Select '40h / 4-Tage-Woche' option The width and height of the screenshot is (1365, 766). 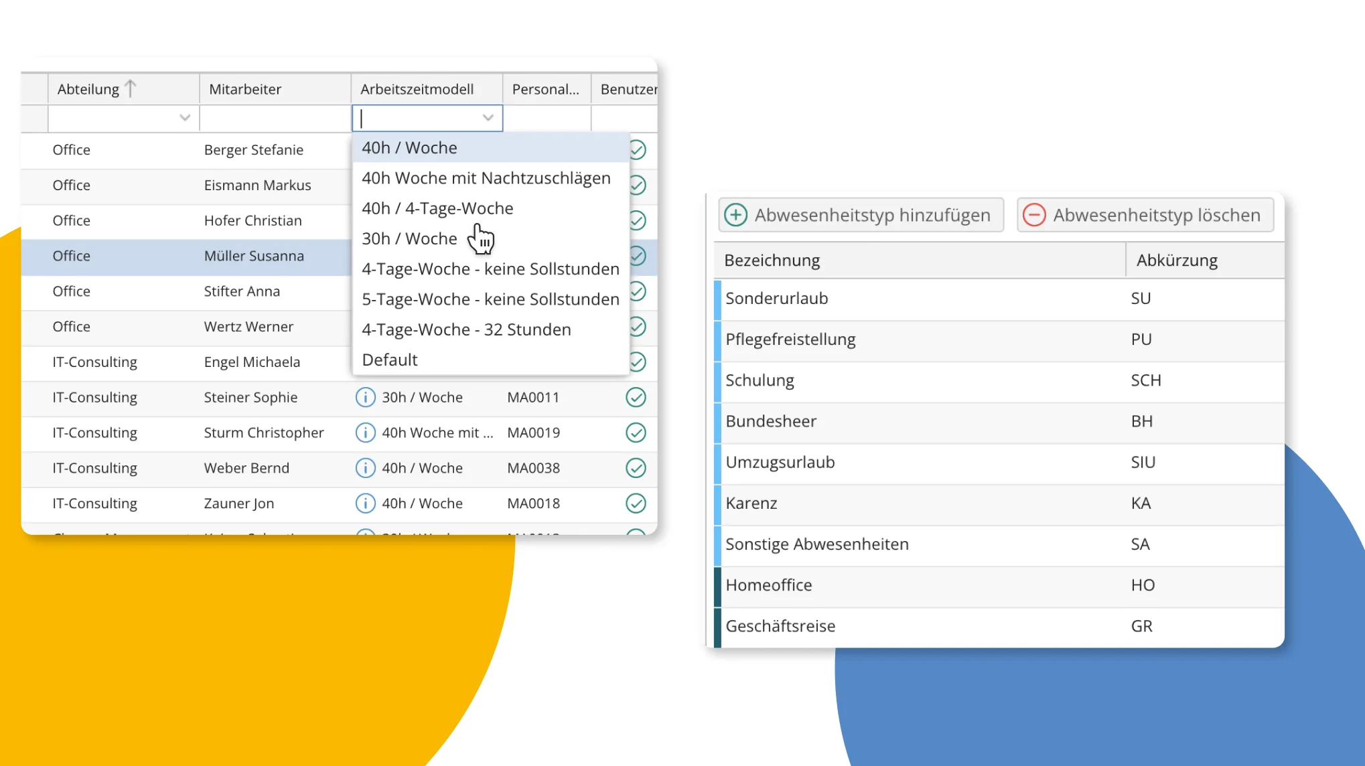(x=490, y=208)
